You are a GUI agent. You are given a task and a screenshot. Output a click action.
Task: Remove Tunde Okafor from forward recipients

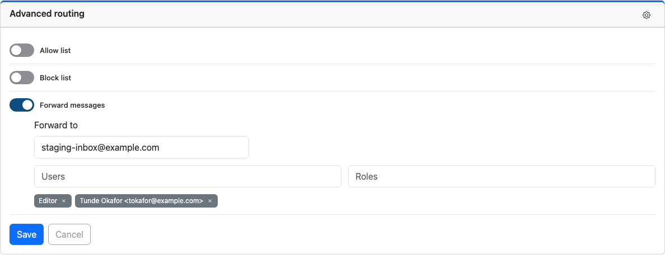(x=209, y=201)
